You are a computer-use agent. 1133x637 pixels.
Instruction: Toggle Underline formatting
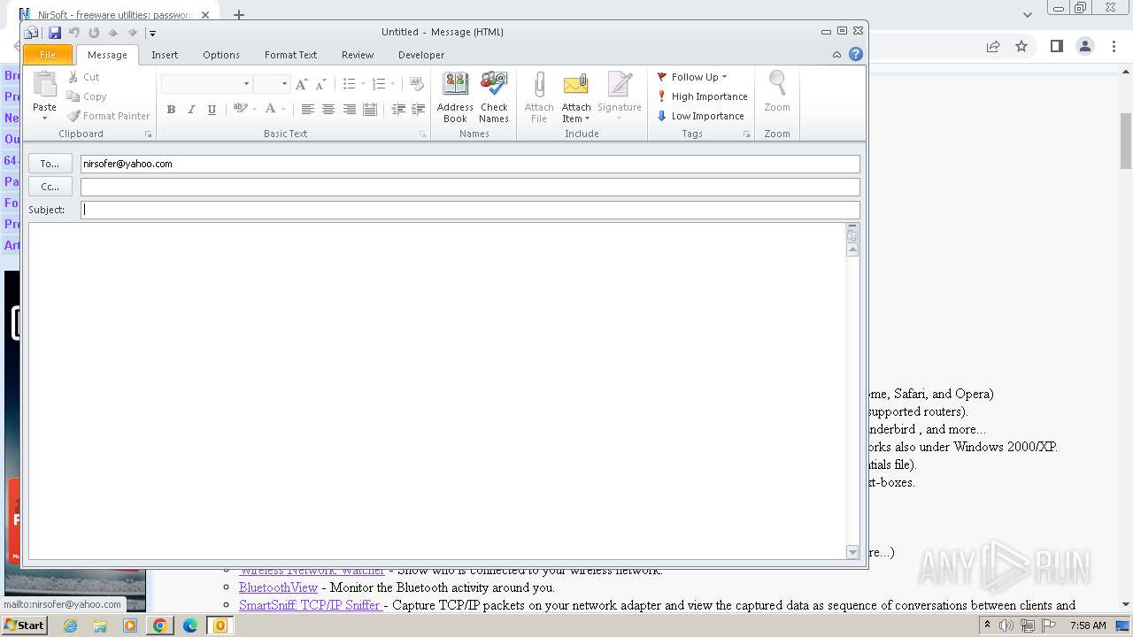(212, 110)
